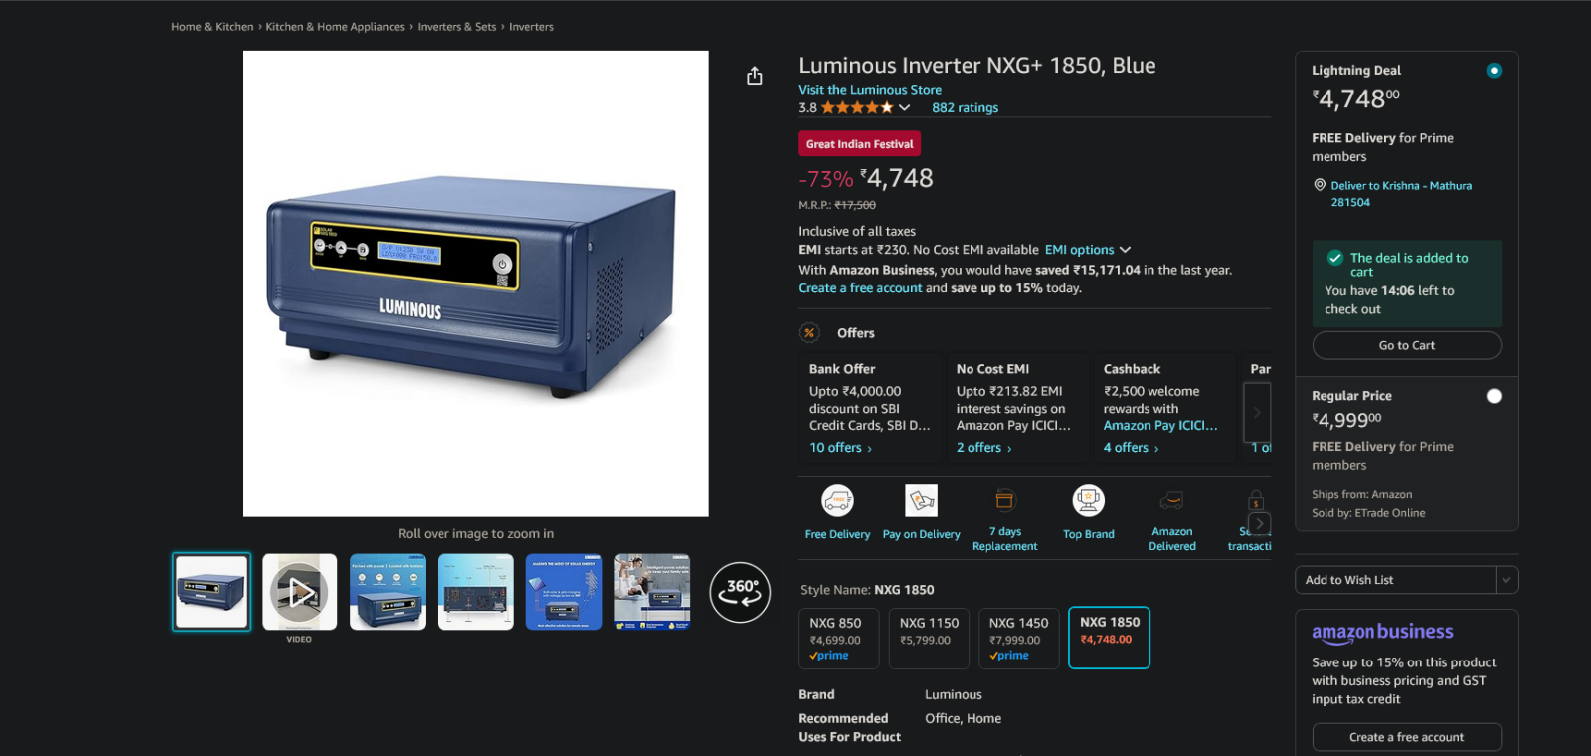
Task: Play the product video thumbnail
Action: pyautogui.click(x=299, y=592)
